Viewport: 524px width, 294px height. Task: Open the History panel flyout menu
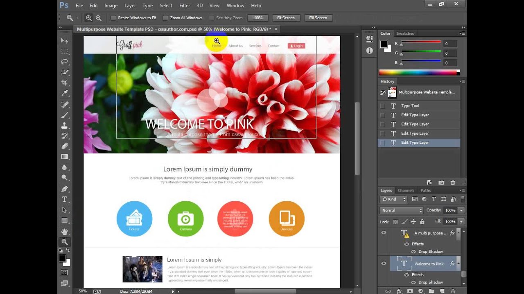[x=462, y=81]
